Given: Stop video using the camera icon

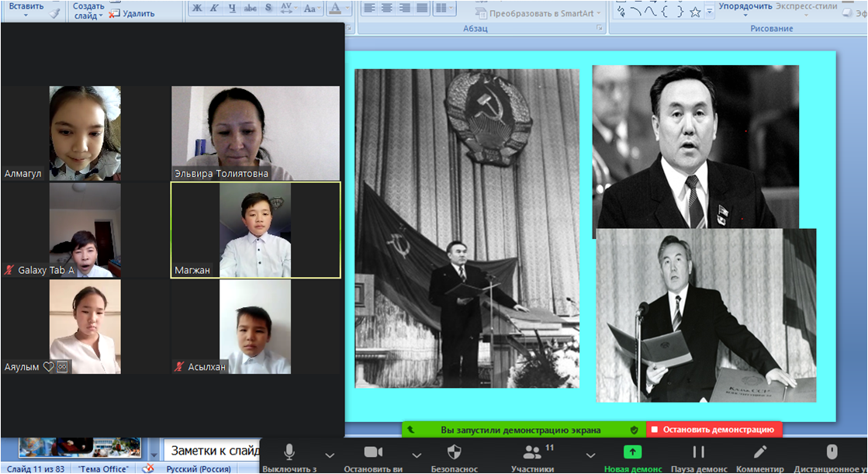Looking at the screenshot, I should click(x=373, y=452).
